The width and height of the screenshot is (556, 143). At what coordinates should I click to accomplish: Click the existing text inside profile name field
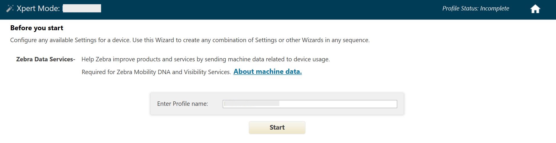point(252,104)
